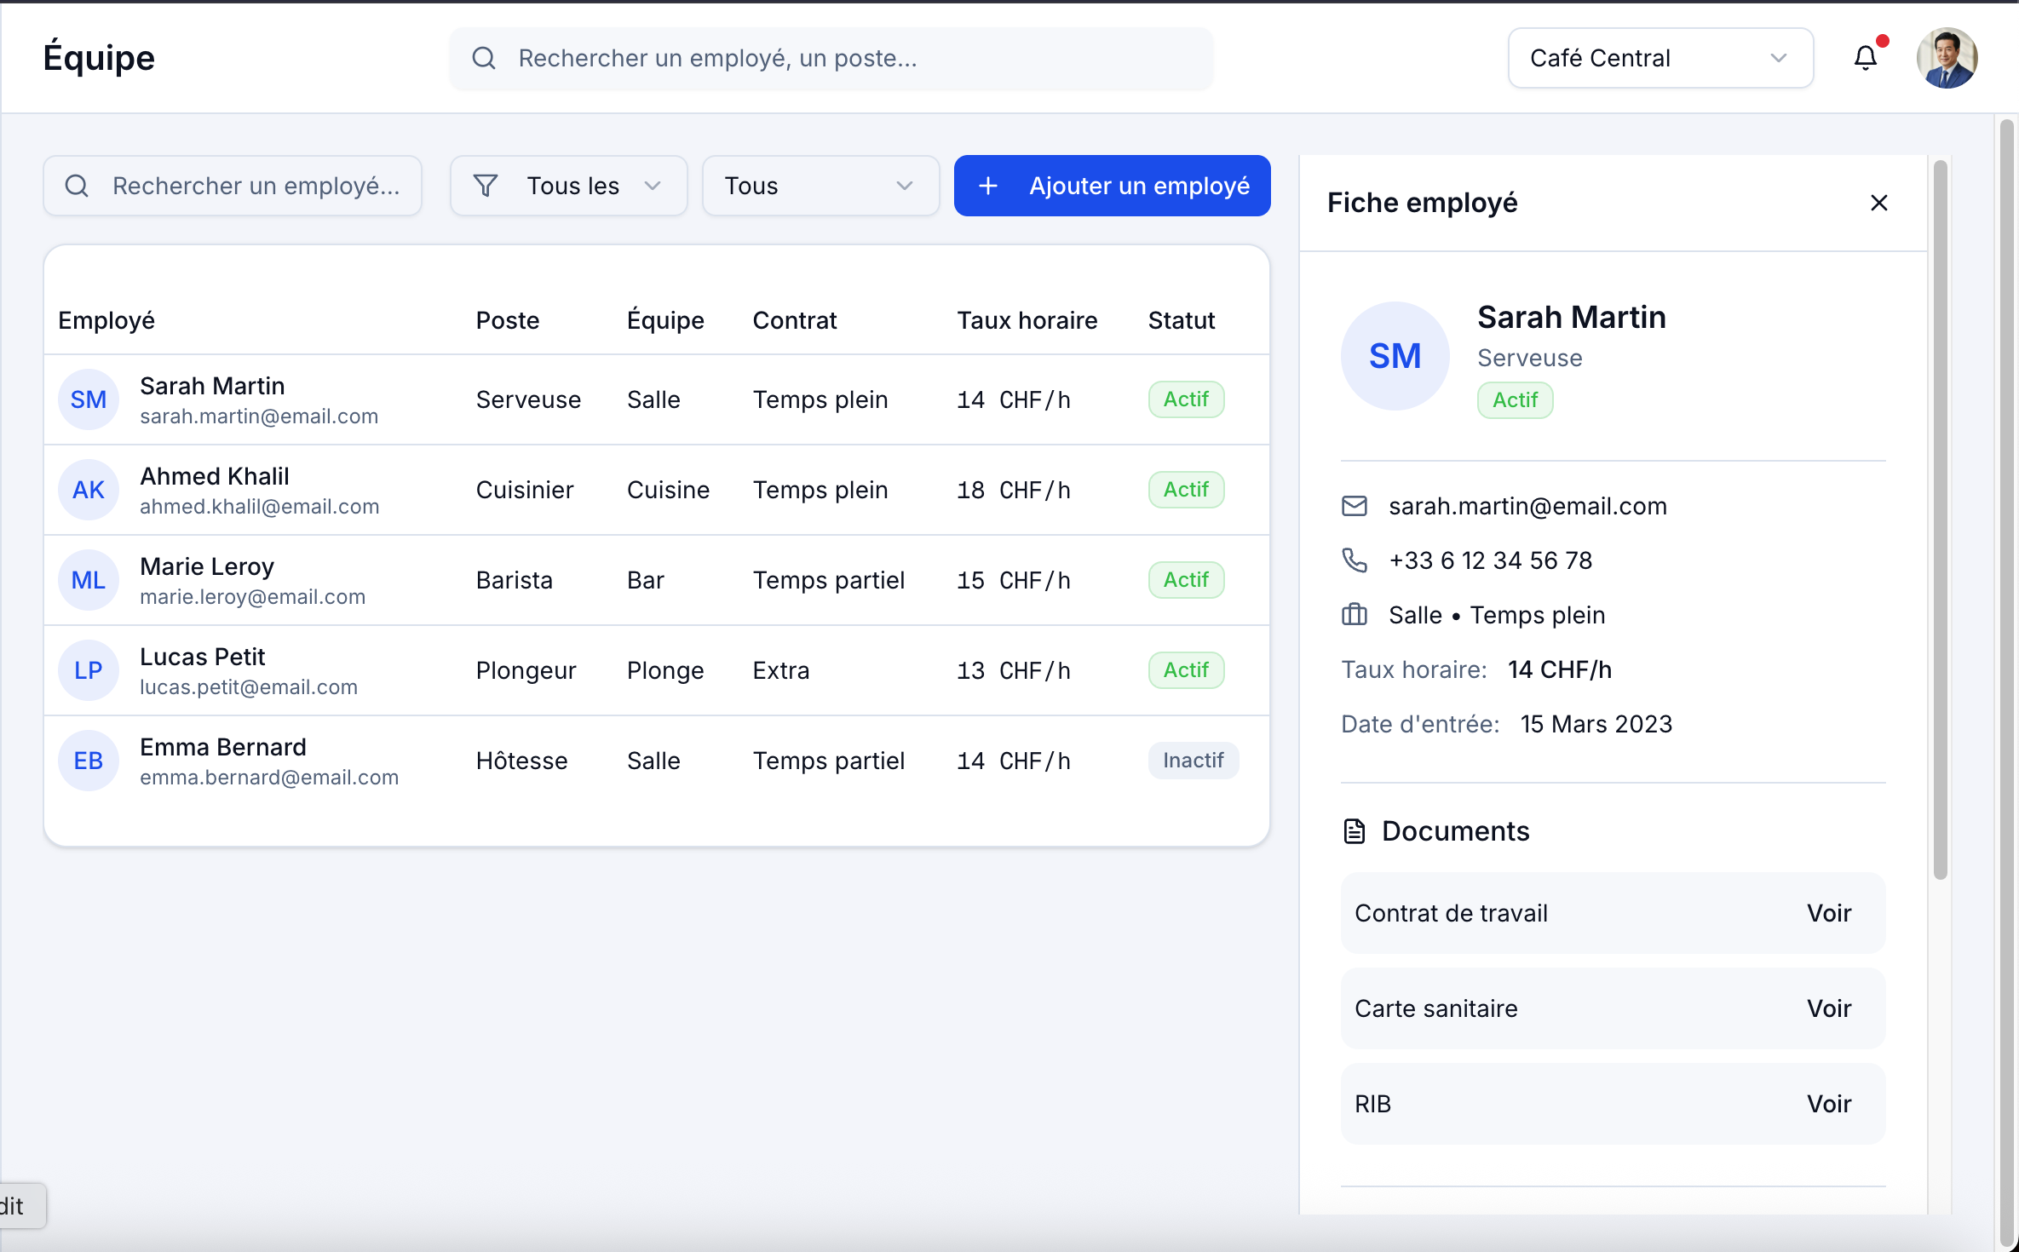View the Contrat de travail document
Viewport: 2019px width, 1252px height.
pos(1829,913)
